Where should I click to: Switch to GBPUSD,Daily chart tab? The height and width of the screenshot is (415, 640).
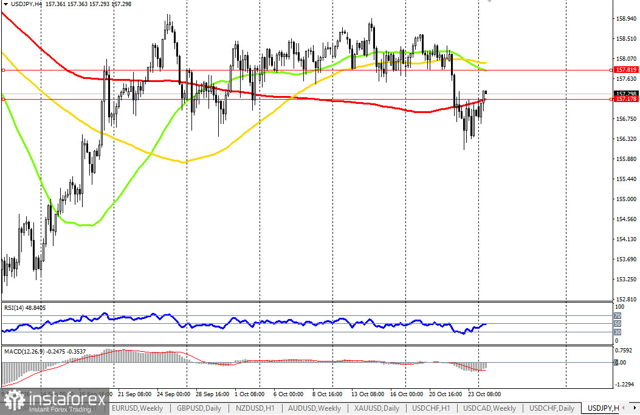coord(199,408)
